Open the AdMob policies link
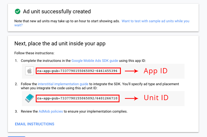 51,111
